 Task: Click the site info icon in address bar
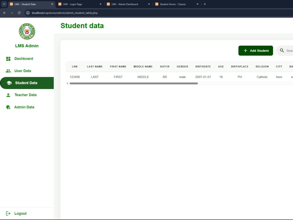(28, 13)
